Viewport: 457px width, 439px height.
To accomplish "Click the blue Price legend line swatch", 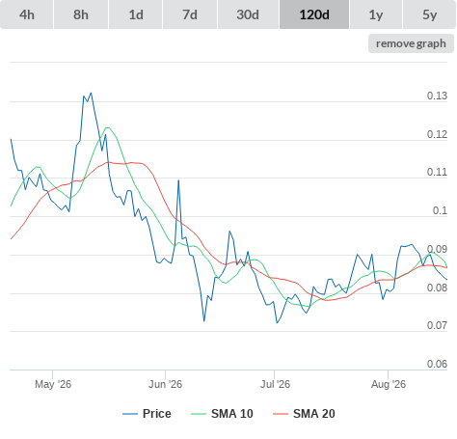I will coord(130,414).
